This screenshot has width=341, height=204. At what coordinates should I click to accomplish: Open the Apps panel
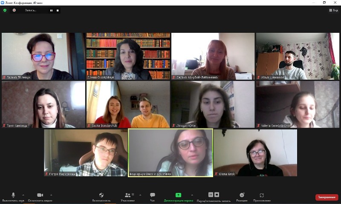pos(262,197)
